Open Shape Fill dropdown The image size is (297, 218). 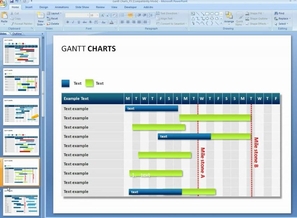pyautogui.click(x=255, y=13)
